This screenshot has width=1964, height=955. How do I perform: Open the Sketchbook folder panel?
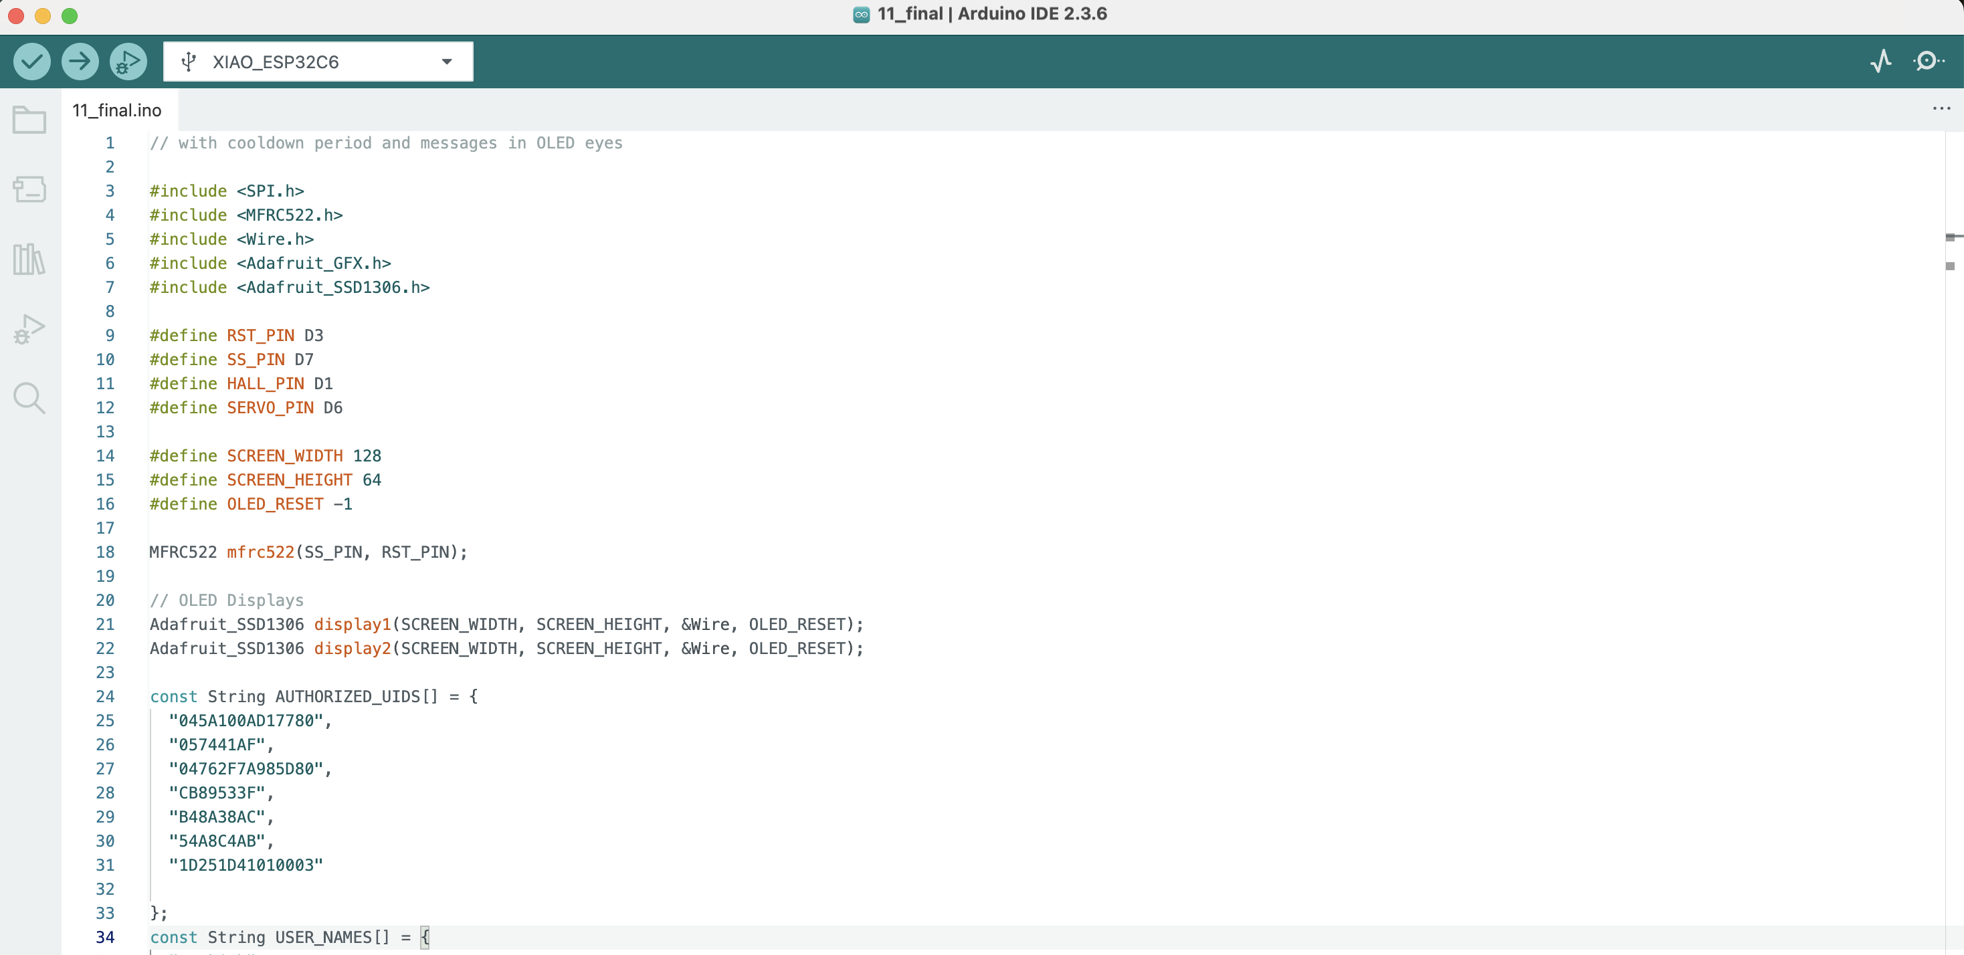point(29,120)
